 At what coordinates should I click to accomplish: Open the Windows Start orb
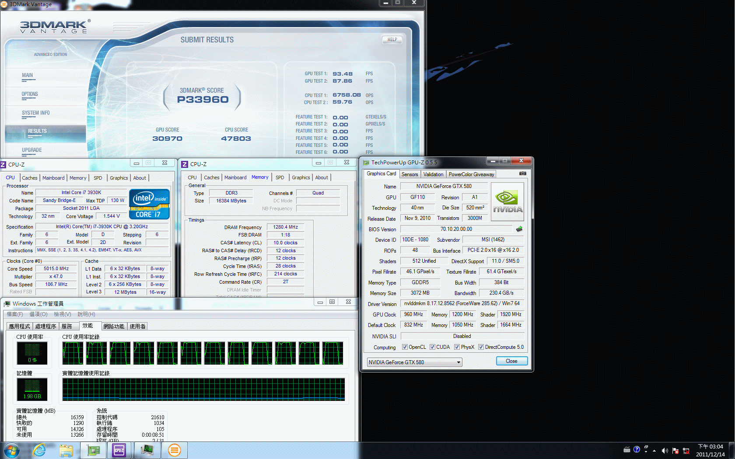point(11,450)
